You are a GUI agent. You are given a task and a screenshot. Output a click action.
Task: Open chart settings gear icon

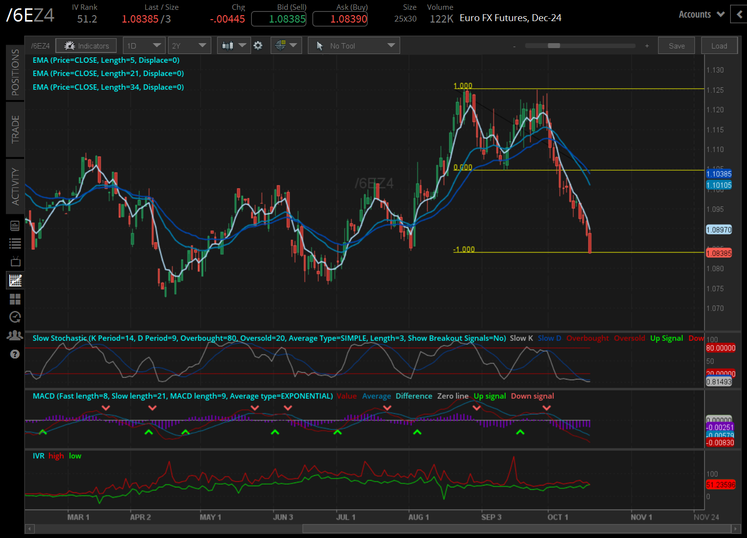point(258,46)
